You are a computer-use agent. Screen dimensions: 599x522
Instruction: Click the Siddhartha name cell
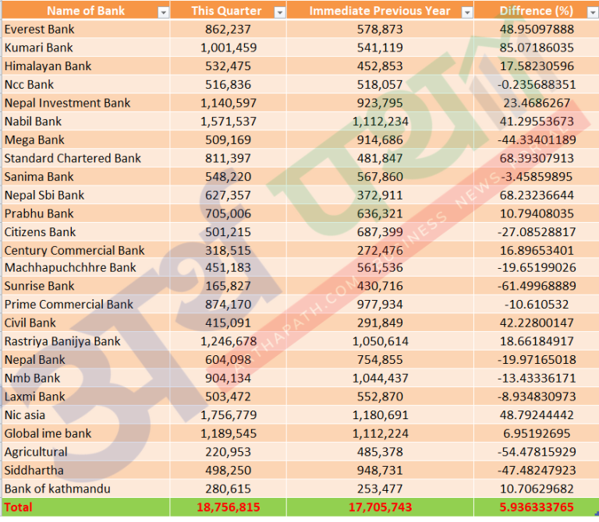(86, 470)
